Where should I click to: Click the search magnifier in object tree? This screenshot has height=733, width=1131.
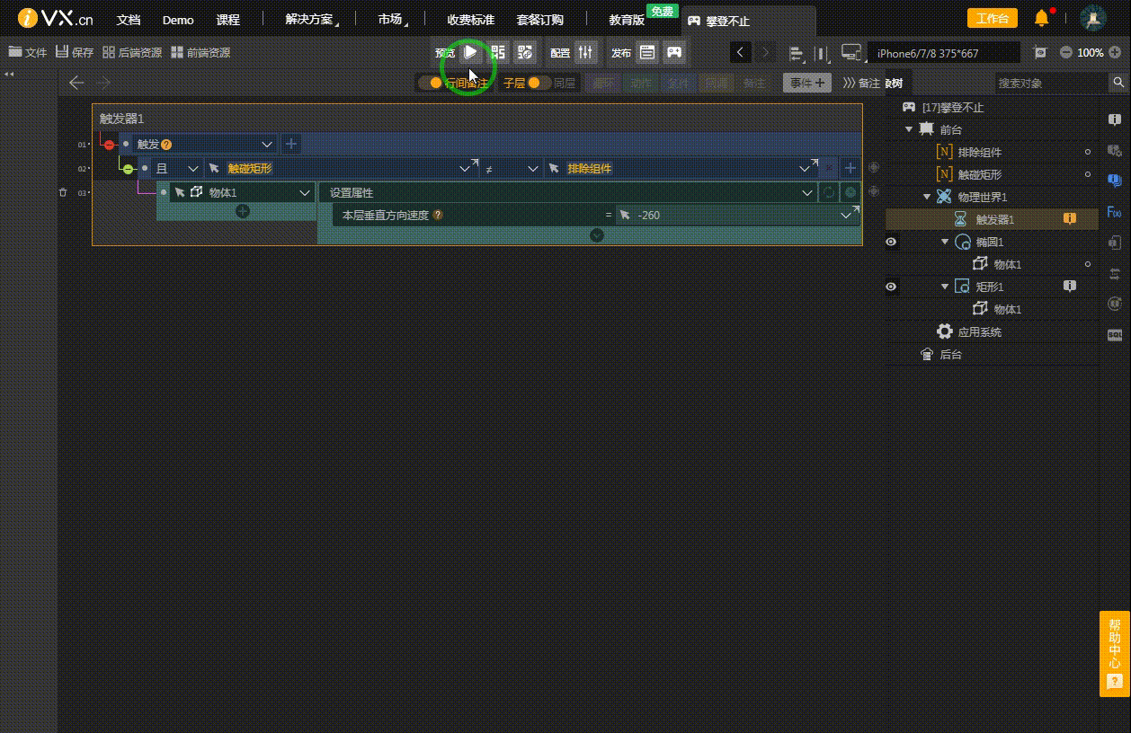point(1118,83)
